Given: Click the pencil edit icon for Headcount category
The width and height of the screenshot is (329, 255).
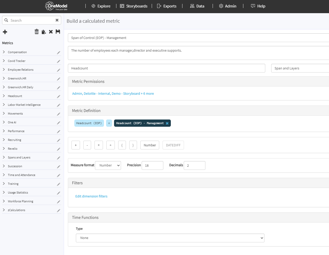Looking at the screenshot, I should 59,96.
